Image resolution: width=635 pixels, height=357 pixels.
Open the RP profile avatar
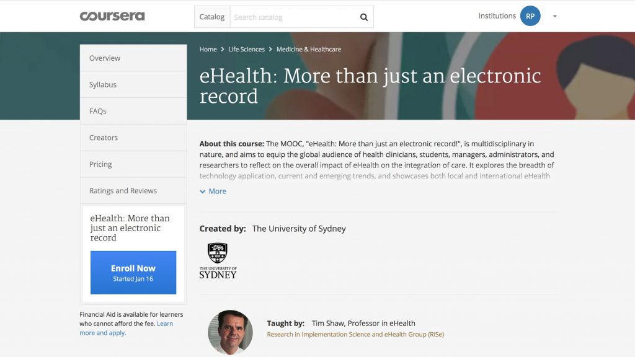click(530, 16)
